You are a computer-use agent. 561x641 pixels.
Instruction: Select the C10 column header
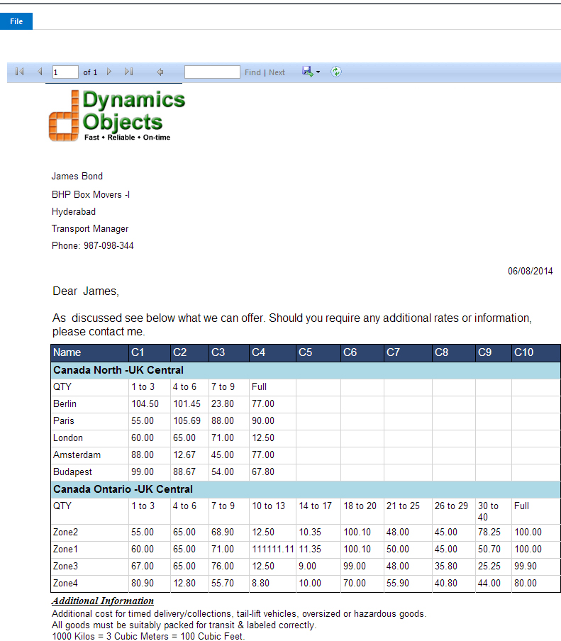coord(524,352)
